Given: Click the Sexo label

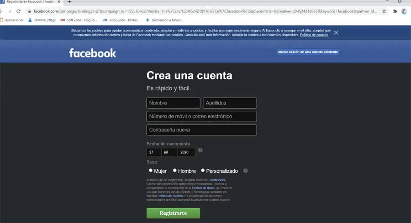Looking at the screenshot, I should pyautogui.click(x=152, y=162).
